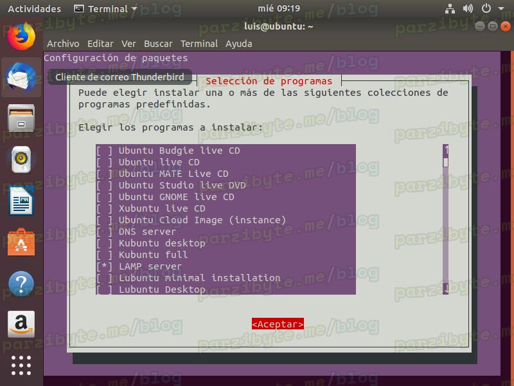This screenshot has height=386, width=514.
Task: Open the Buscar menu
Action: pyautogui.click(x=158, y=44)
